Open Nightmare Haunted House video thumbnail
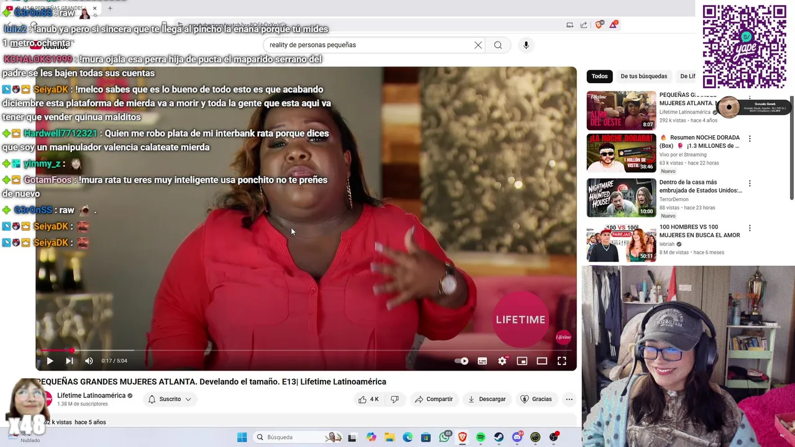The width and height of the screenshot is (795, 447). (621, 197)
